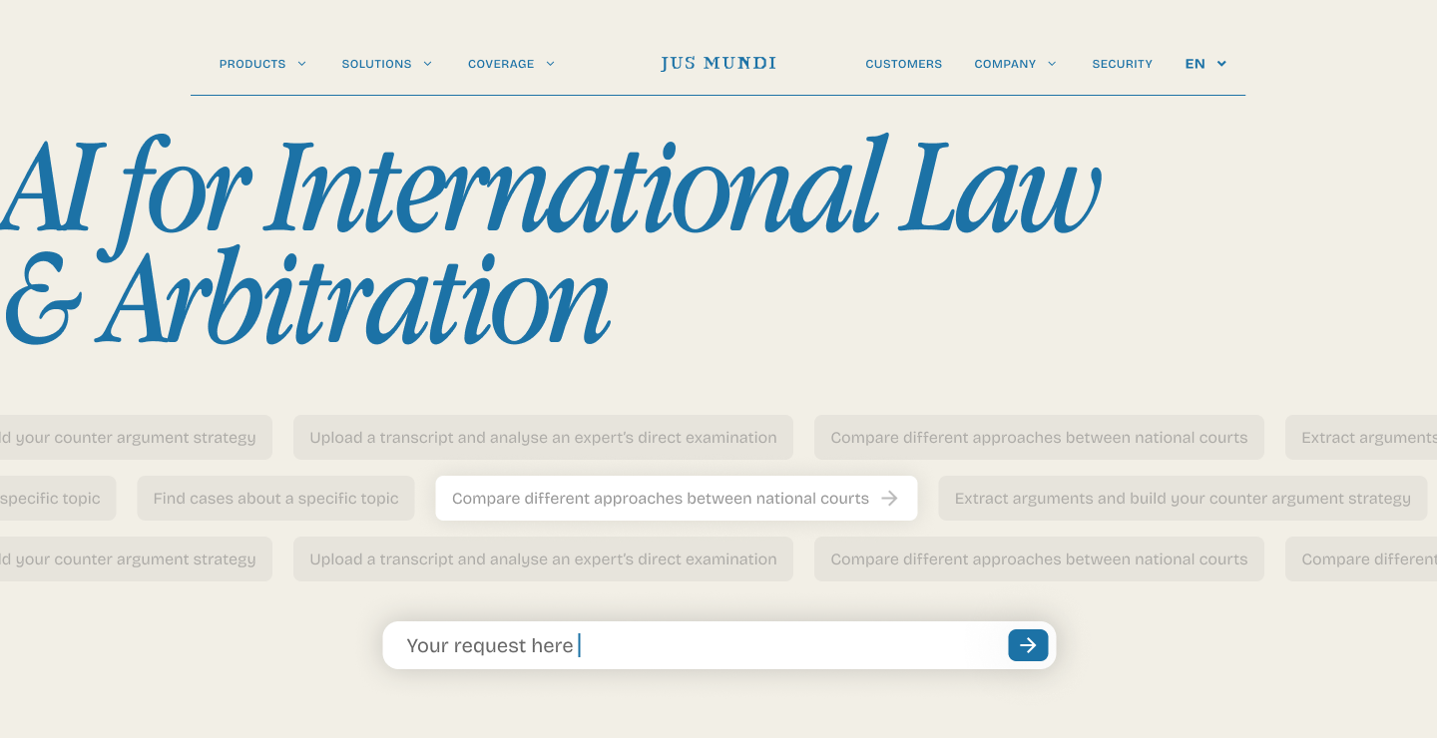Select "Find cases about a specific topic" chip
Image resolution: width=1437 pixels, height=738 pixels.
(x=275, y=498)
